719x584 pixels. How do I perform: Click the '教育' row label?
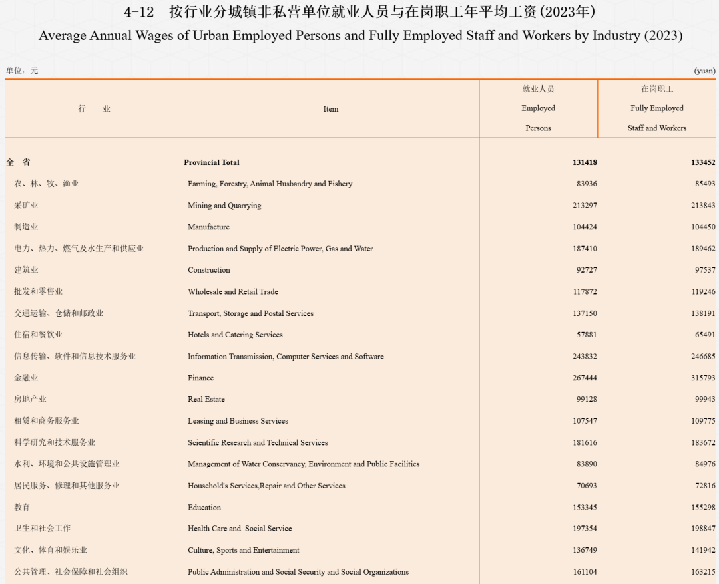(x=22, y=507)
